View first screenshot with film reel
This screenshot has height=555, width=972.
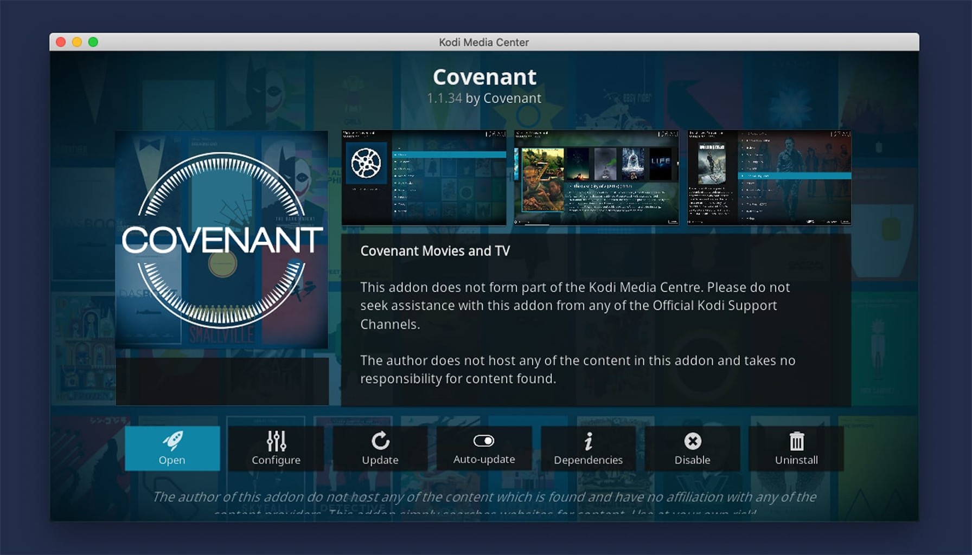(x=424, y=177)
